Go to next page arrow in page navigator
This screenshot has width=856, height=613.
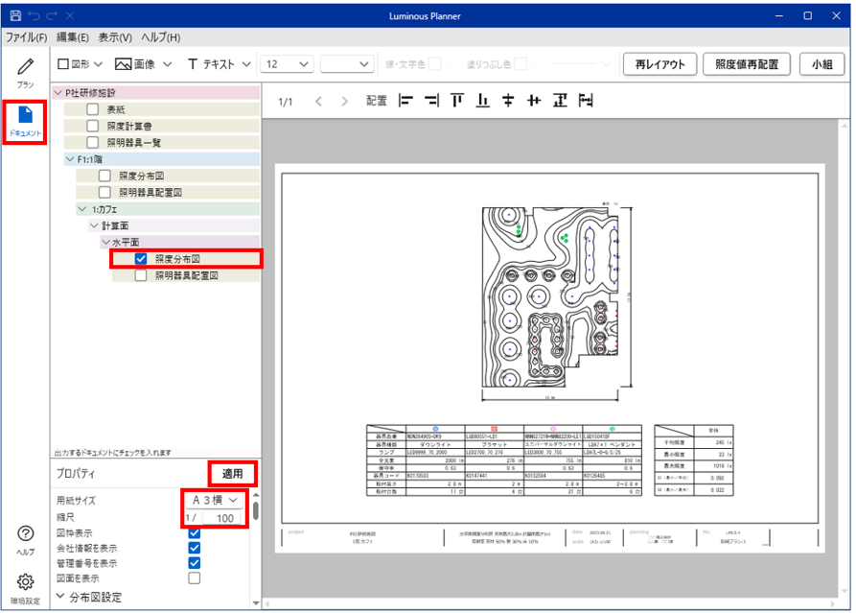click(x=345, y=101)
